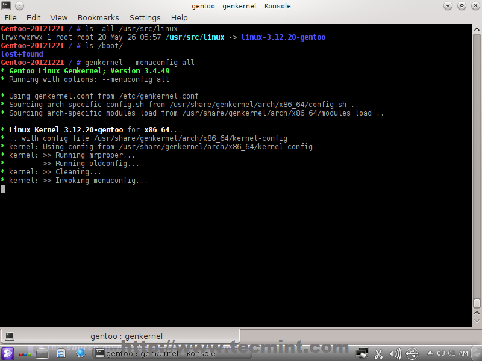Viewport: 482px width, 361px height.
Task: Open the View menu
Action: 58,18
